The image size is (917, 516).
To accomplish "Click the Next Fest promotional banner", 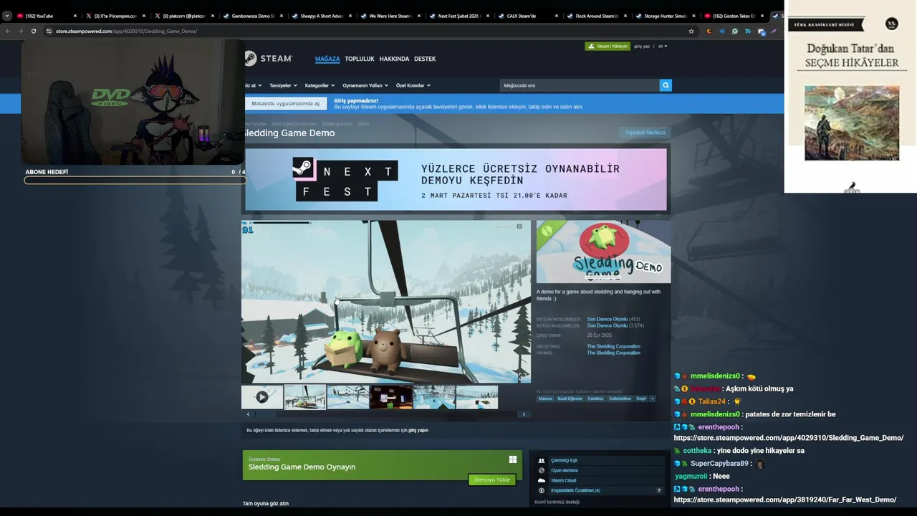I will [x=456, y=179].
